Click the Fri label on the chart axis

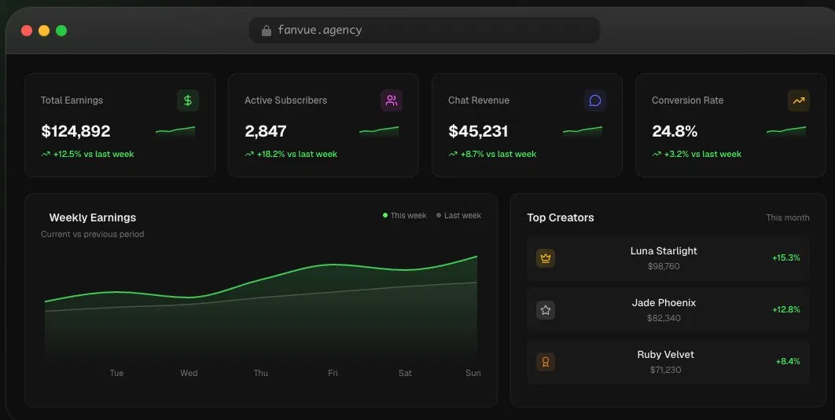(x=333, y=373)
